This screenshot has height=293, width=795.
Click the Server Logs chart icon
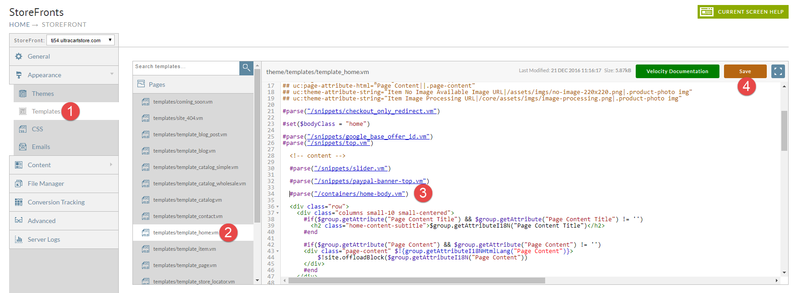19,239
